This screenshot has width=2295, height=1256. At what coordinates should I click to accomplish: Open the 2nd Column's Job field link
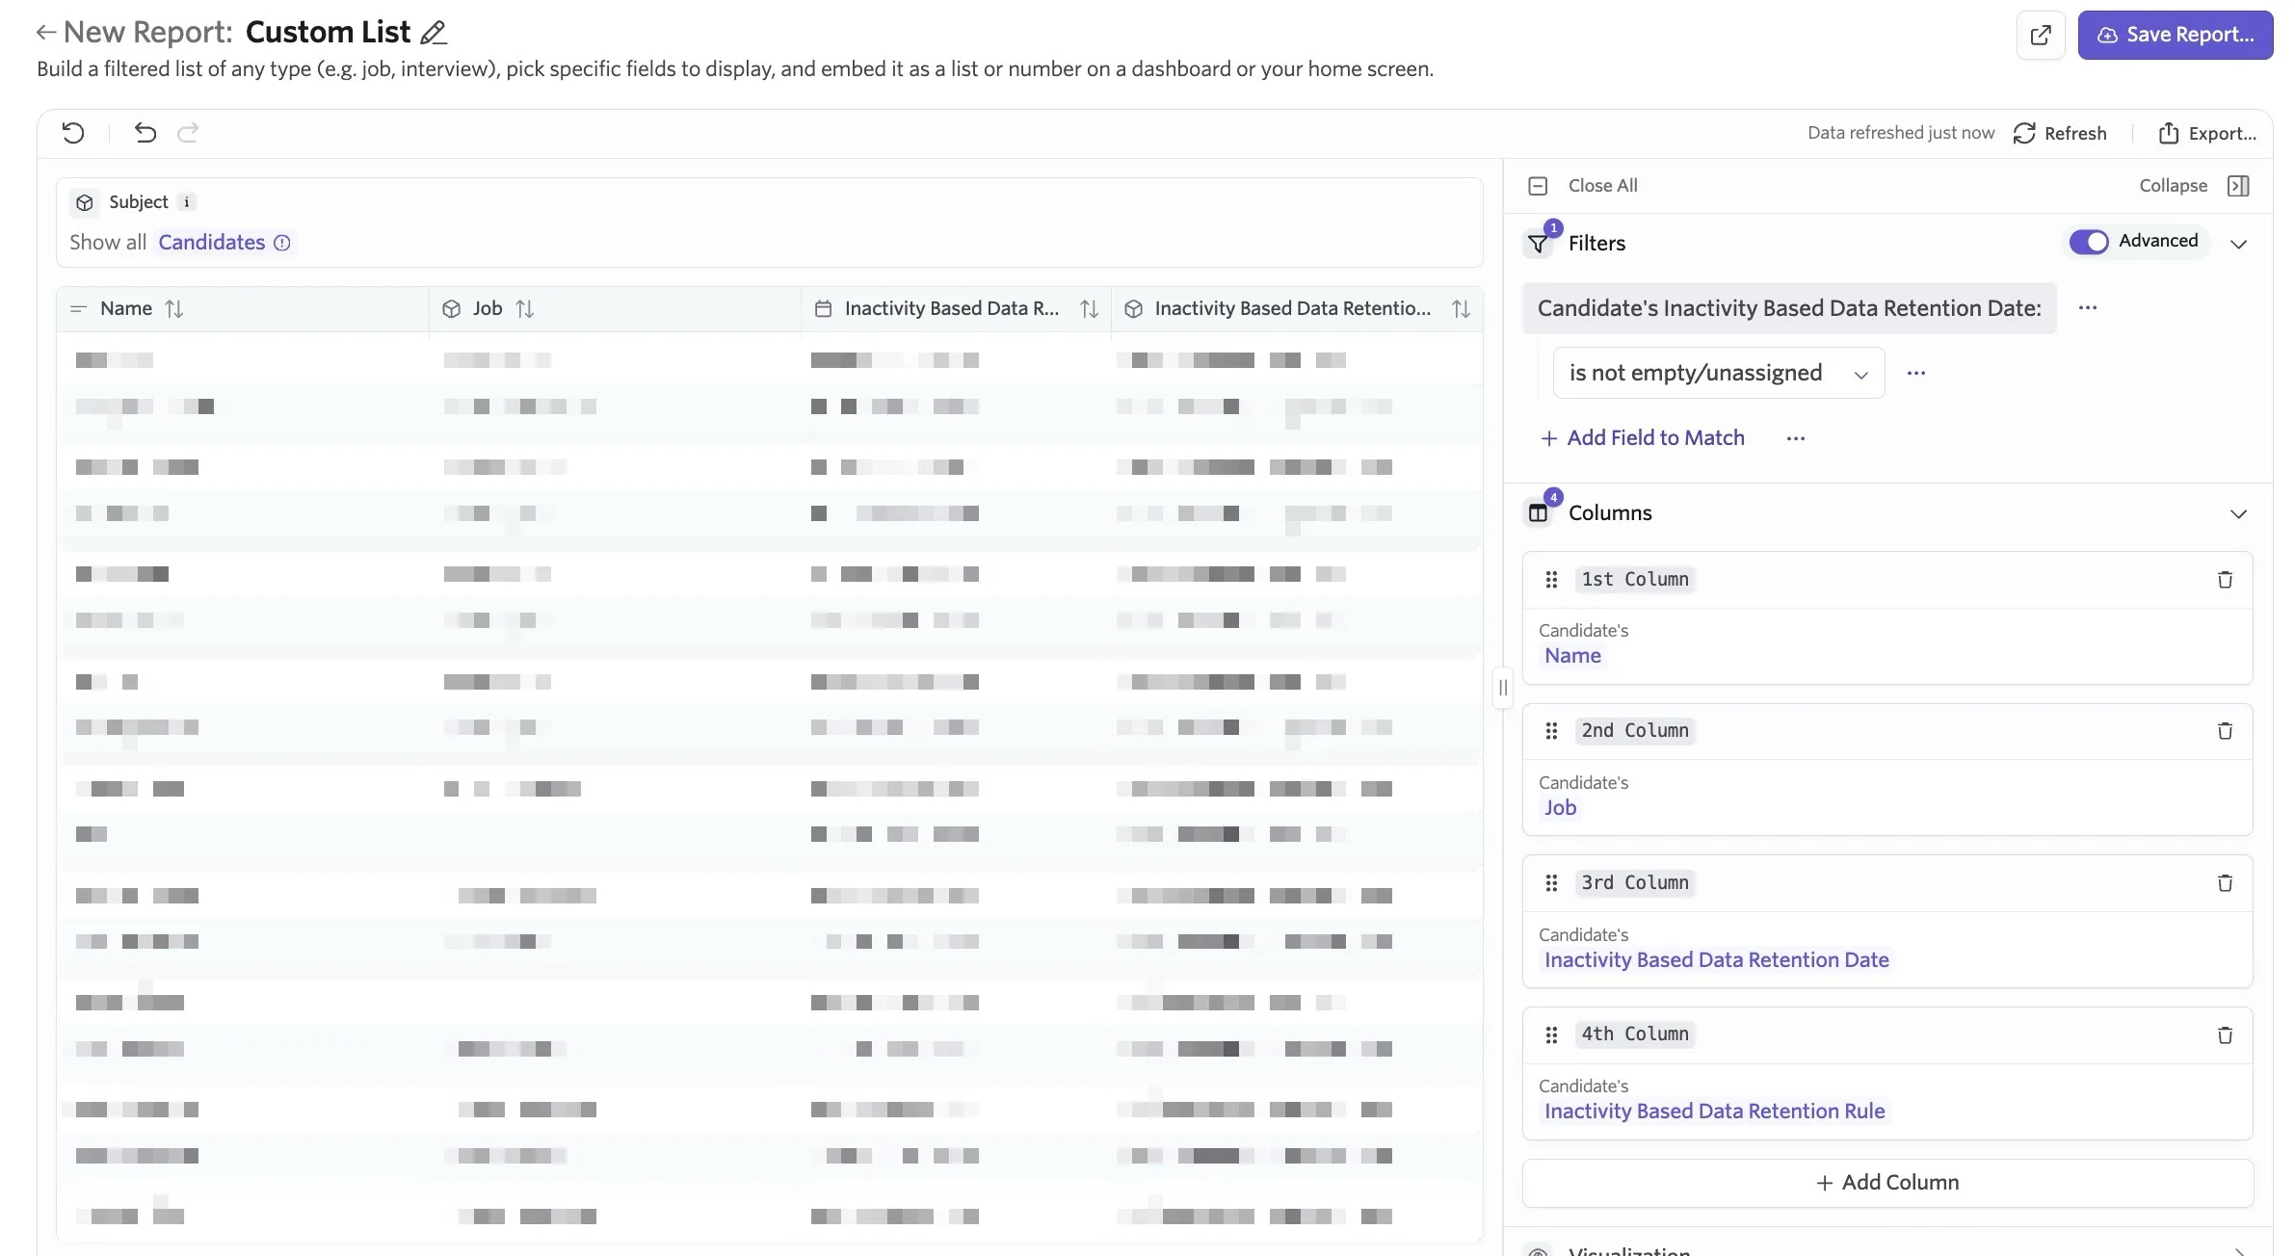pyautogui.click(x=1560, y=808)
